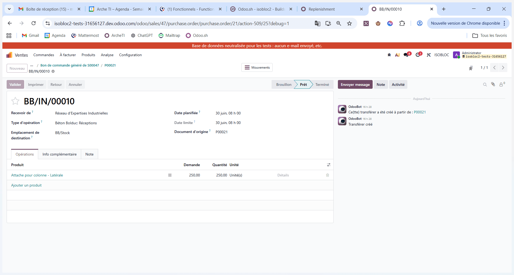Open Administrator user menu
The image size is (514, 275).
tap(479, 55)
